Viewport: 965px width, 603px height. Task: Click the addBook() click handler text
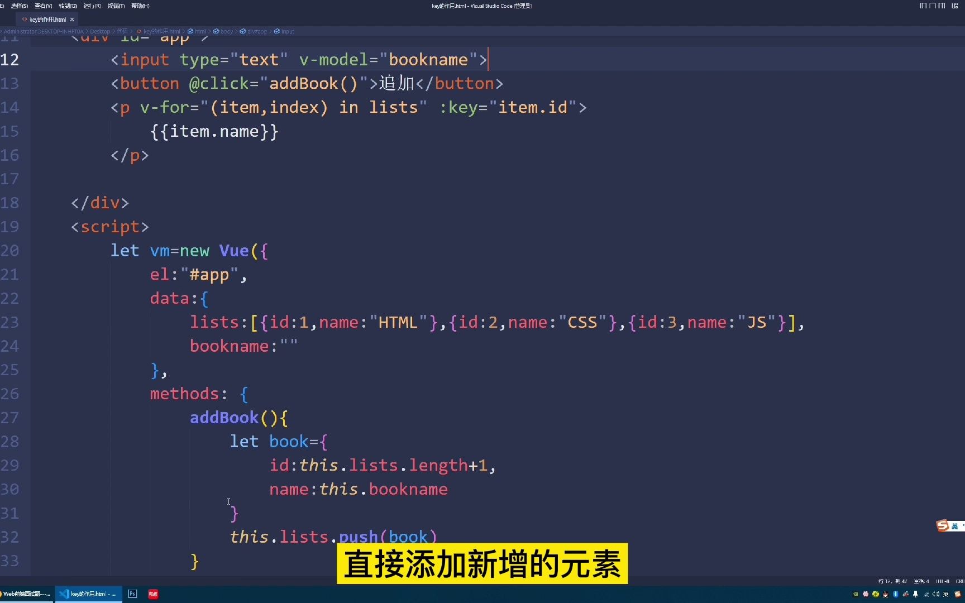point(313,84)
